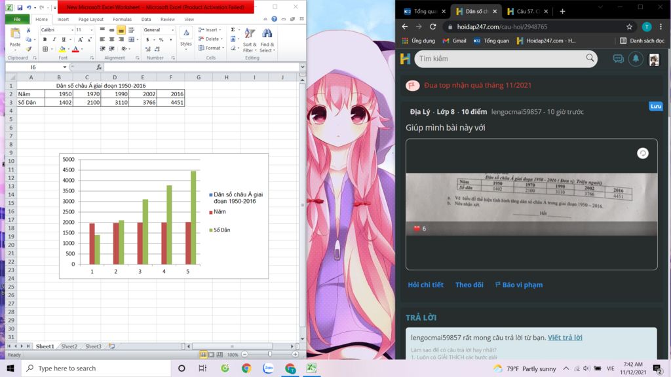Screen dimensions: 671x377
Task: Click the Excel Help question icon
Action: point(275,19)
